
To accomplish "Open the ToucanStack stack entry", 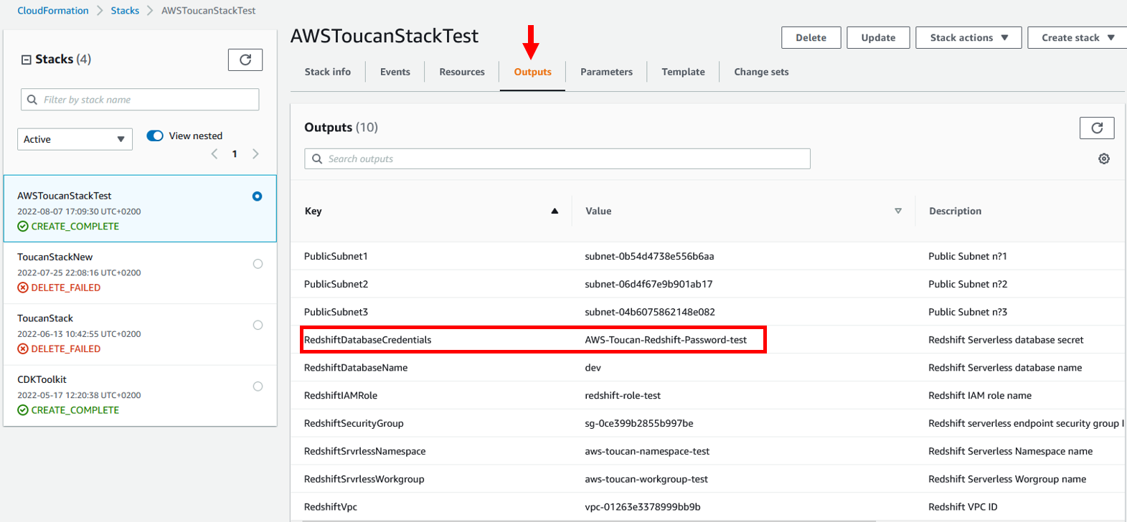I will pyautogui.click(x=140, y=334).
